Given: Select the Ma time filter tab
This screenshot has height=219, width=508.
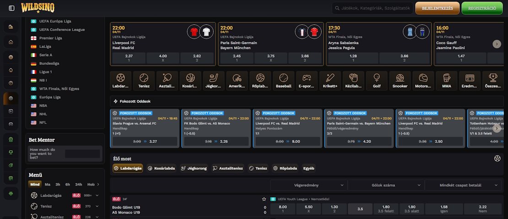Looking at the screenshot, I should (48, 184).
